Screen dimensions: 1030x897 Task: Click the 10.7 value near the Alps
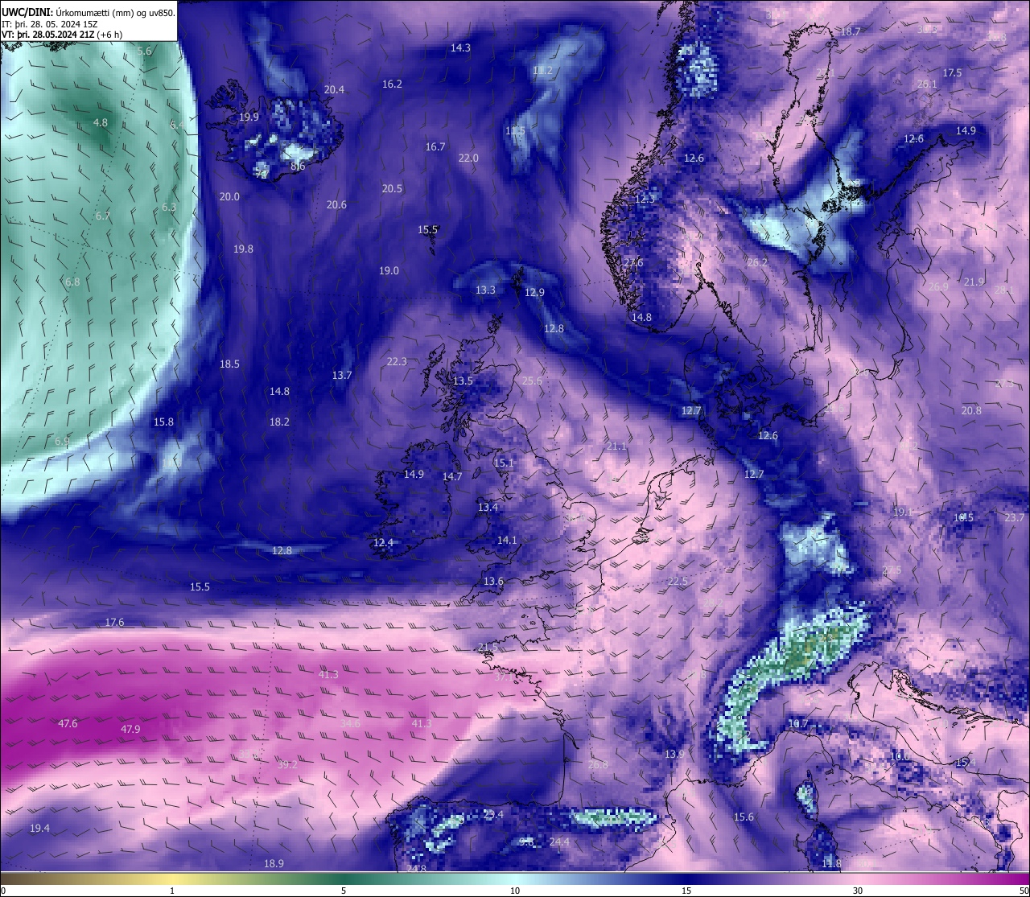click(x=797, y=723)
